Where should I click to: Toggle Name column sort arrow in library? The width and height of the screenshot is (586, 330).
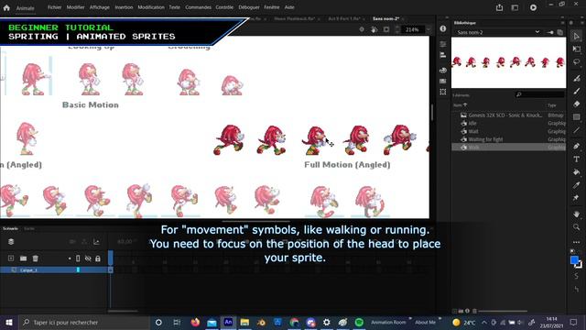click(465, 104)
